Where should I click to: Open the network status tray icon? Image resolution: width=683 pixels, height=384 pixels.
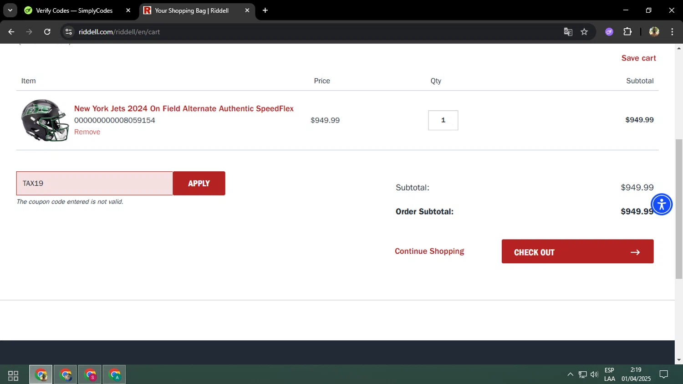point(582,374)
